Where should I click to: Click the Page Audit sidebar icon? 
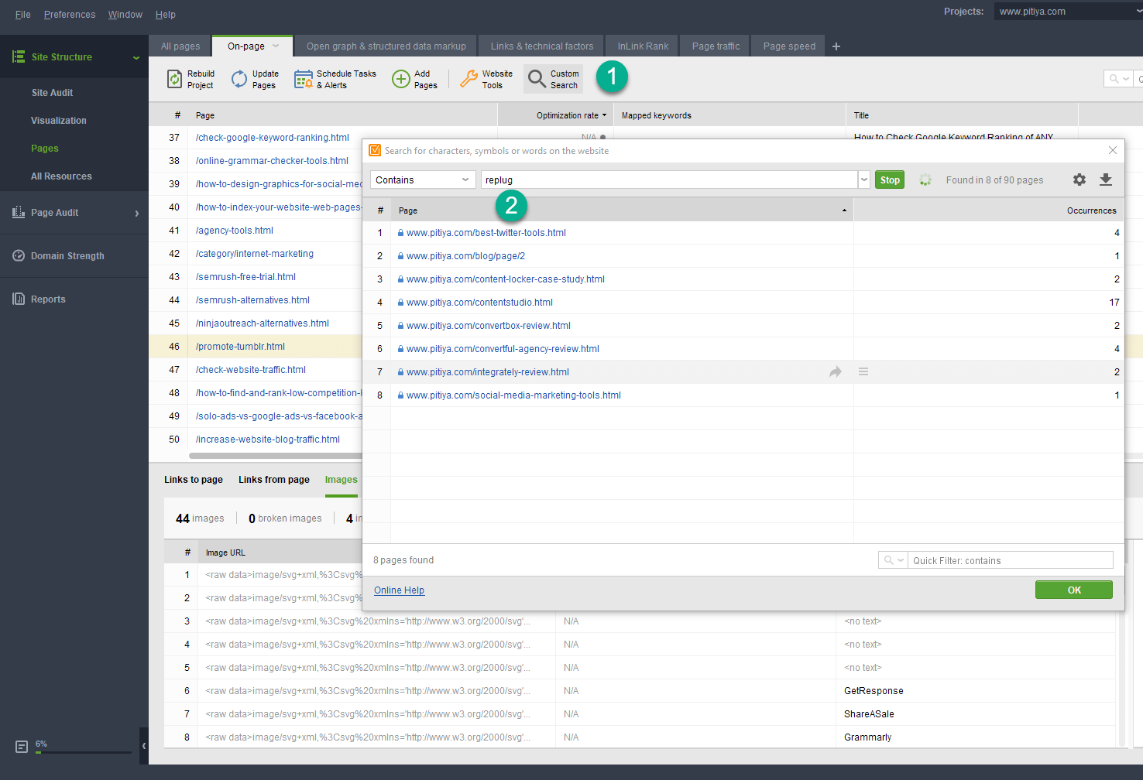click(x=19, y=212)
